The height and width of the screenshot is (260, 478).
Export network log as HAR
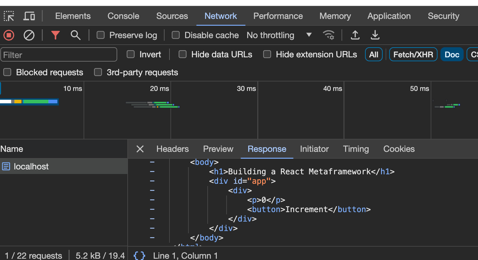[x=375, y=35]
